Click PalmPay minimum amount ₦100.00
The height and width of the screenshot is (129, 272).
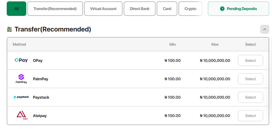(x=172, y=79)
